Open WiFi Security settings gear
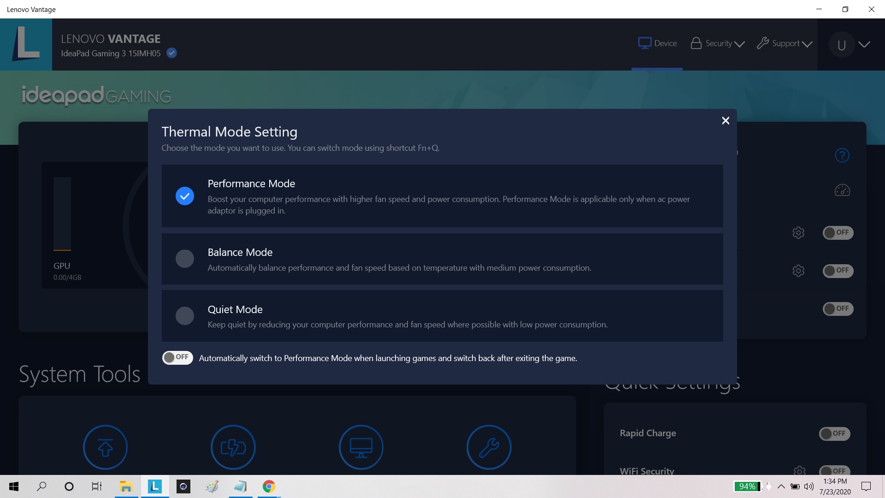Viewport: 885px width, 498px height. 800,470
